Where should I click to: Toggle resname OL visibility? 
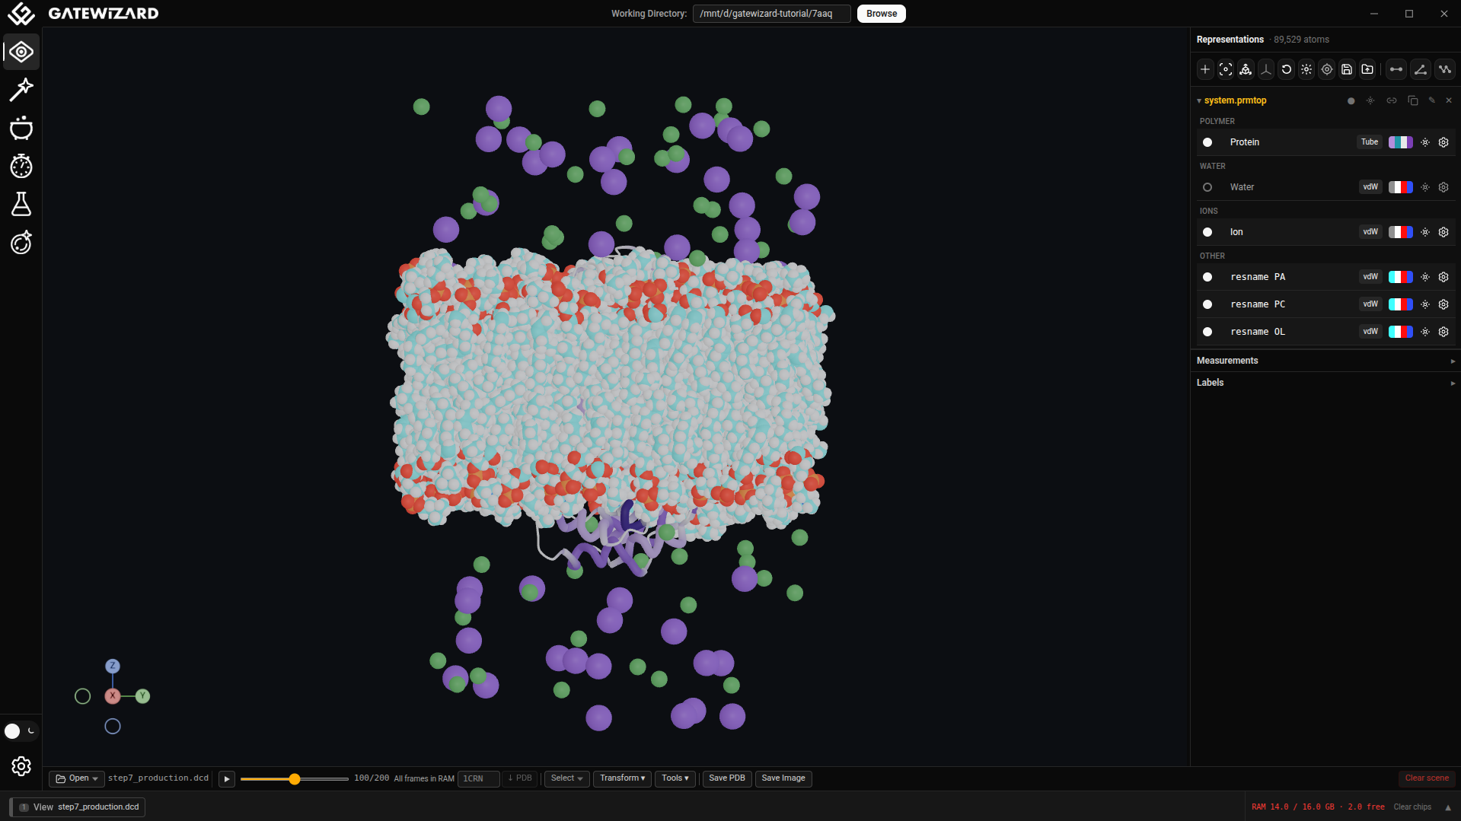click(1207, 332)
